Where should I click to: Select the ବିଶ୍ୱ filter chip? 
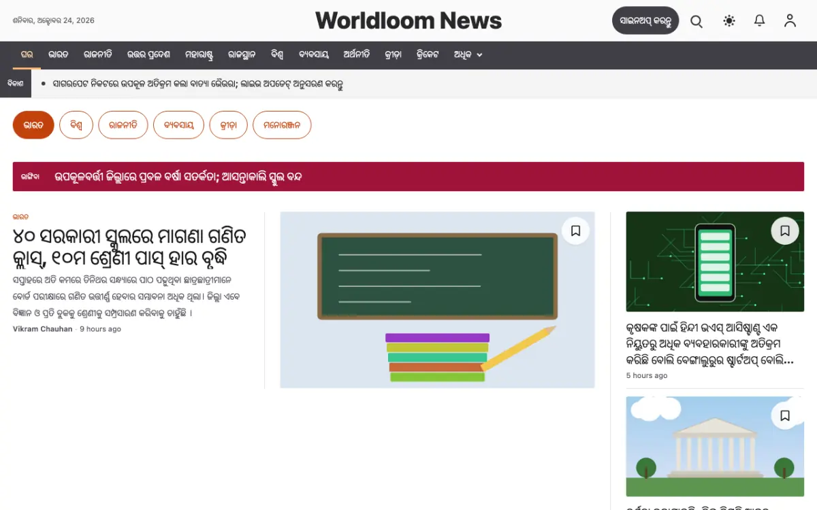[76, 125]
